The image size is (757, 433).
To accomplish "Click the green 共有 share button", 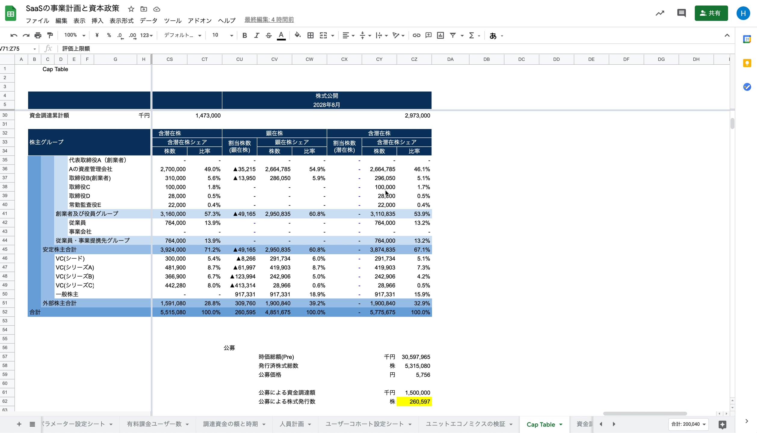I will tap(711, 13).
